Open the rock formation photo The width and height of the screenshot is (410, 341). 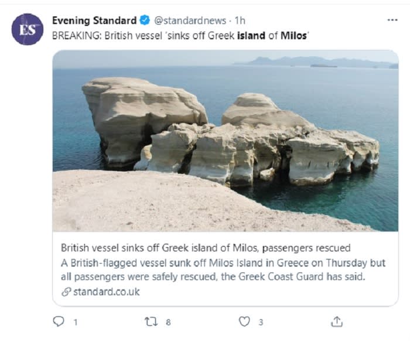tap(225, 141)
